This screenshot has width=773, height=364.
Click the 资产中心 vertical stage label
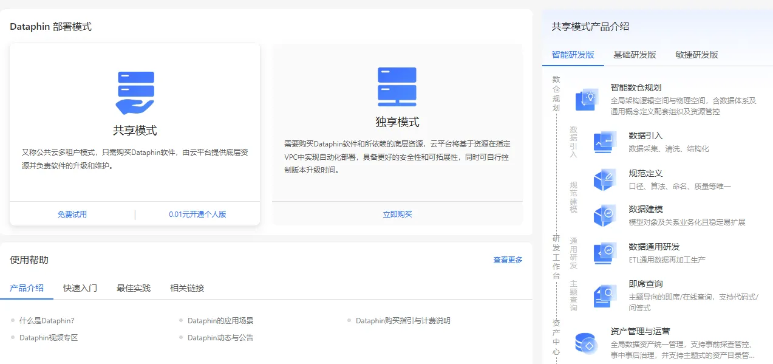(x=556, y=337)
